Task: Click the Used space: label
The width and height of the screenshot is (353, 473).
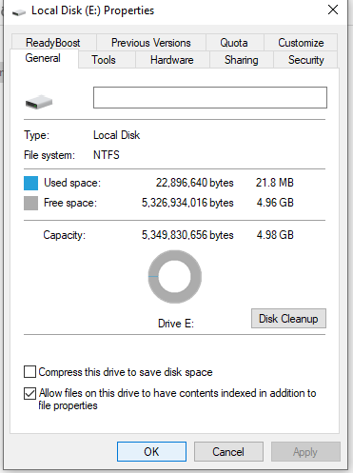Action: pyautogui.click(x=72, y=183)
